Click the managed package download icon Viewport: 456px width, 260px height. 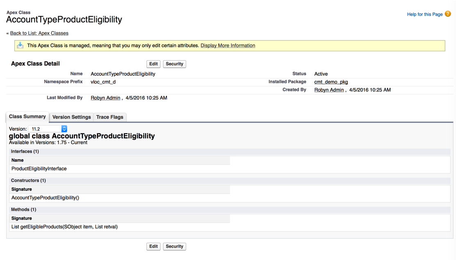[20, 45]
